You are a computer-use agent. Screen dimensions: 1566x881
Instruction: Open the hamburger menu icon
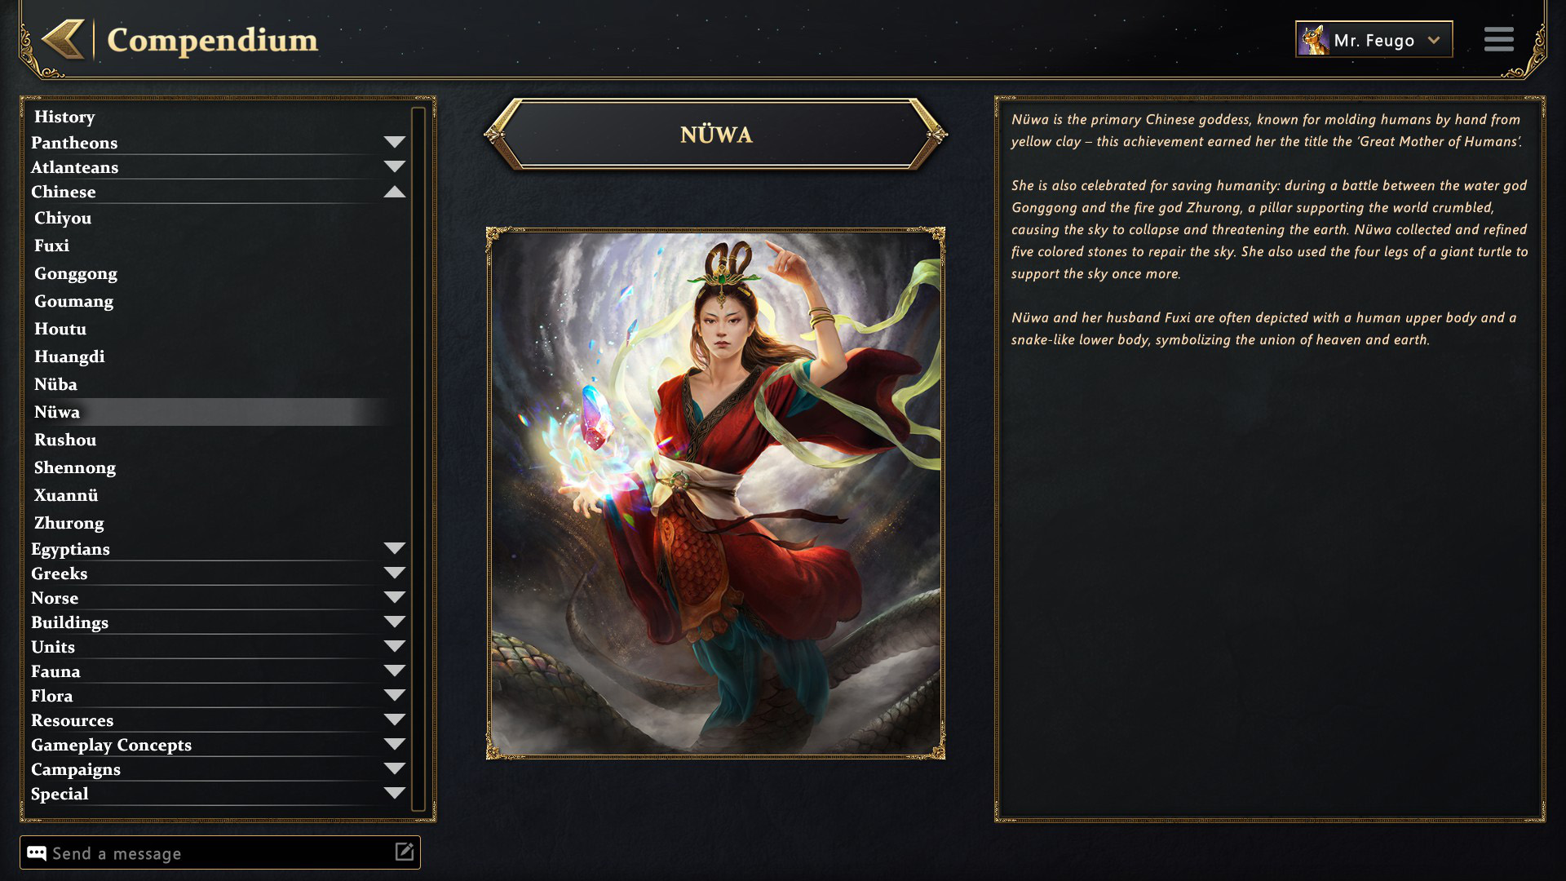click(1498, 39)
